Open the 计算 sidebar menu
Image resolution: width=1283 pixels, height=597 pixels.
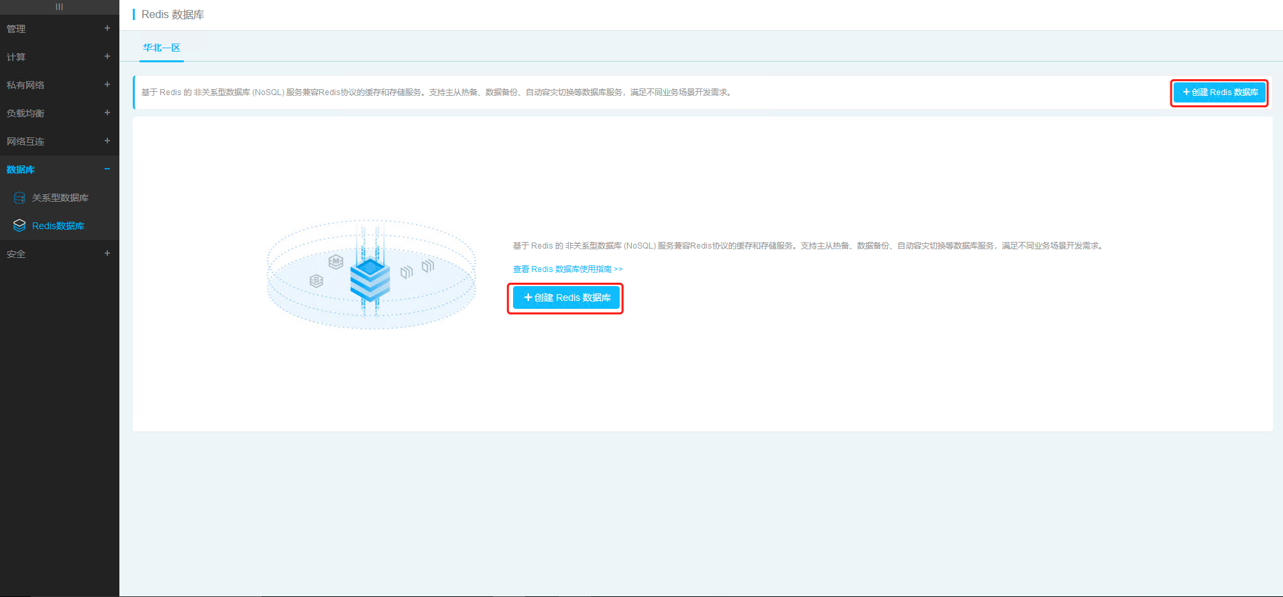tap(60, 57)
